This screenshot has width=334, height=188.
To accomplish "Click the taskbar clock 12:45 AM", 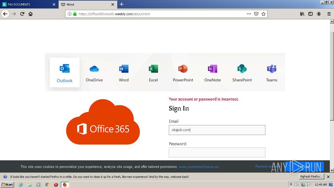I will 321,185.
